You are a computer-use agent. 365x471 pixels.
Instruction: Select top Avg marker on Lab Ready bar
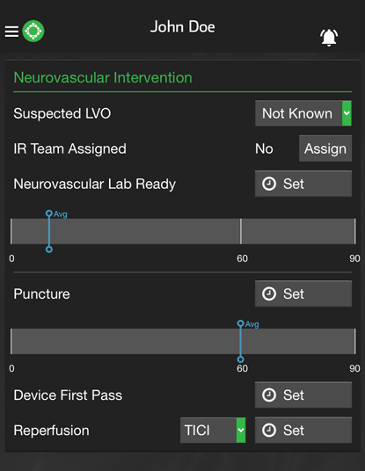pyautogui.click(x=49, y=214)
